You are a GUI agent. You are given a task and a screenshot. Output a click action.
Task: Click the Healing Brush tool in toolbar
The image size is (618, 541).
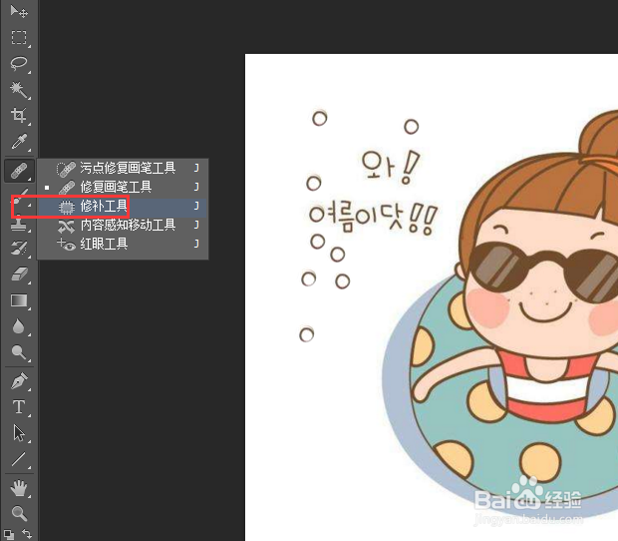pyautogui.click(x=19, y=171)
